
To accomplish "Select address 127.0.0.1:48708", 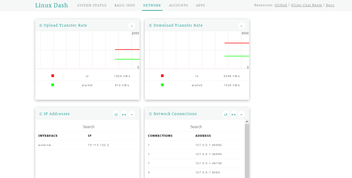I will pyautogui.click(x=209, y=164).
